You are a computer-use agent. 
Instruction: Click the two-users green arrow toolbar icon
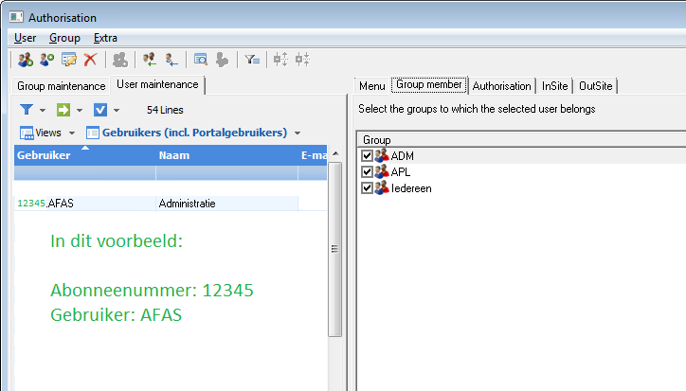tap(150, 60)
